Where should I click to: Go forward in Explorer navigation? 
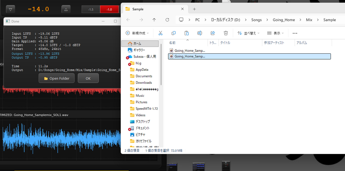141,20
